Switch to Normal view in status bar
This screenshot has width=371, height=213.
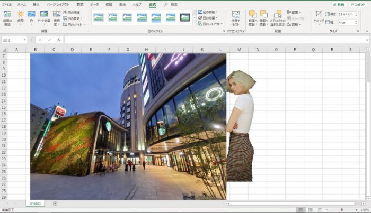[x=301, y=210]
